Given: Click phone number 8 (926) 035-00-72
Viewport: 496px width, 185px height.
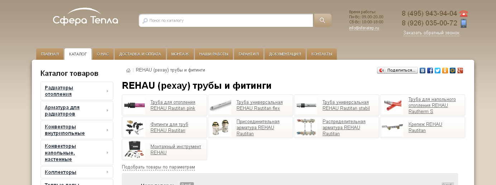Looking at the screenshot, I should (429, 23).
